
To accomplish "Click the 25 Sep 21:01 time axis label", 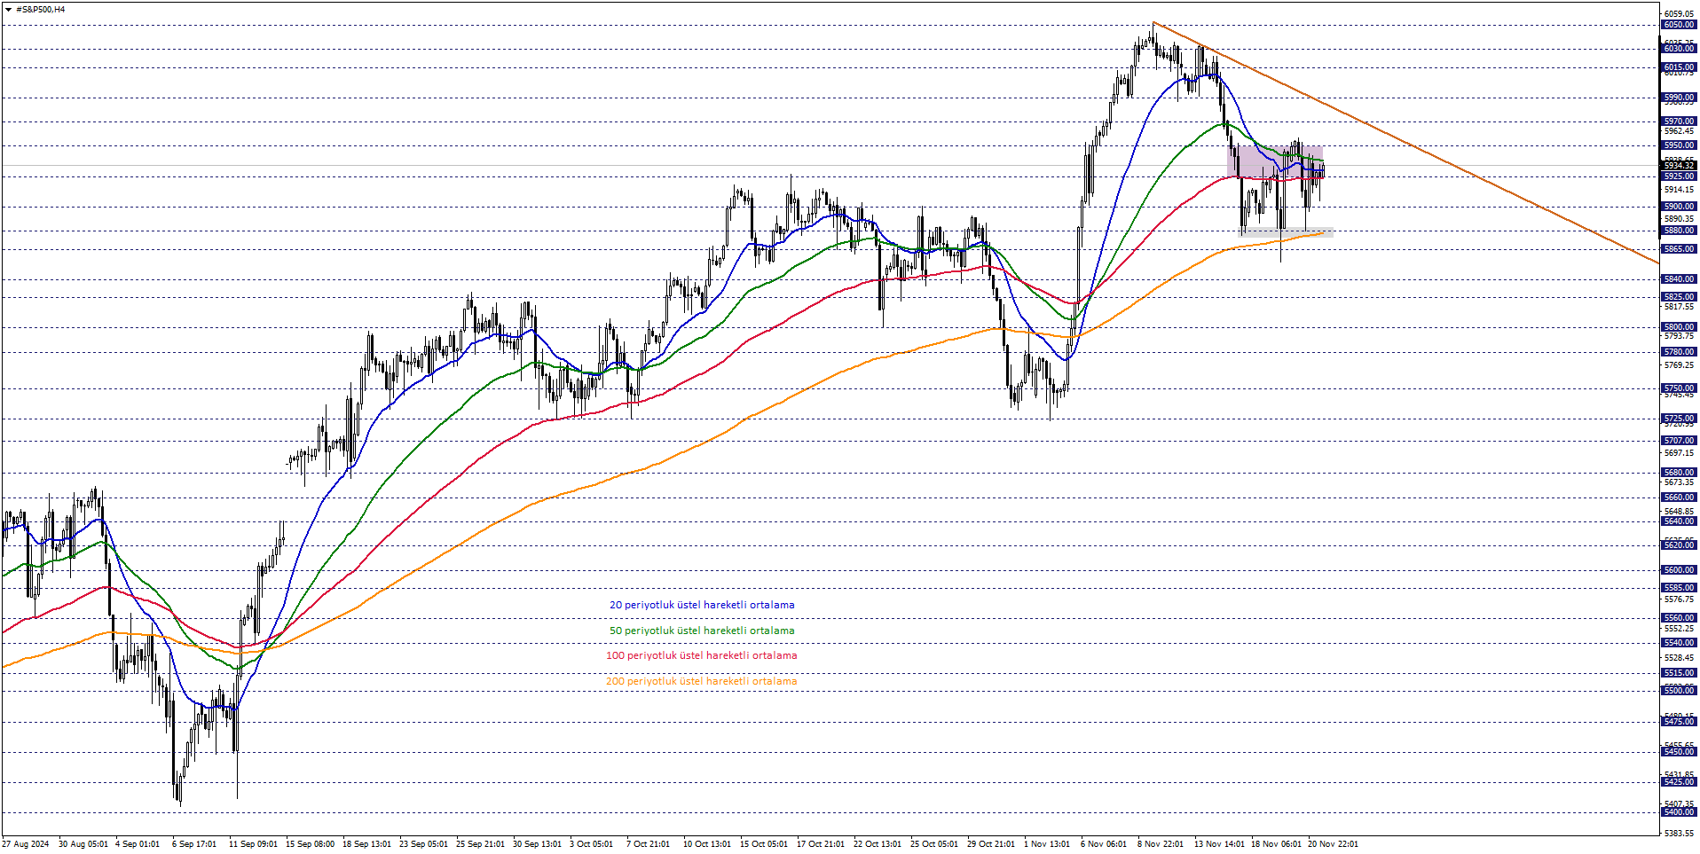I will (480, 844).
